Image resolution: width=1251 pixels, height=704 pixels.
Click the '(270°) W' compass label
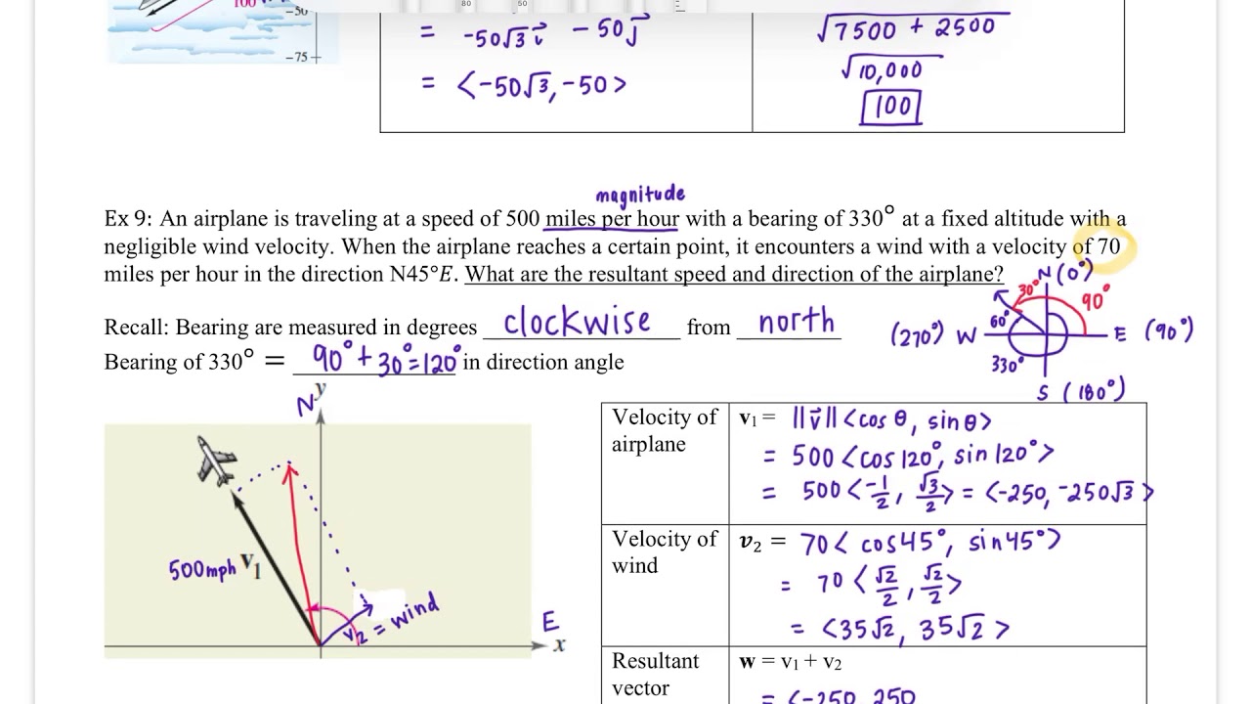point(933,337)
